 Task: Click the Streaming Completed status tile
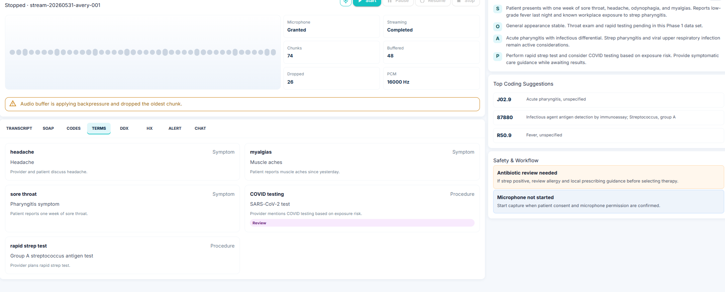tap(431, 26)
